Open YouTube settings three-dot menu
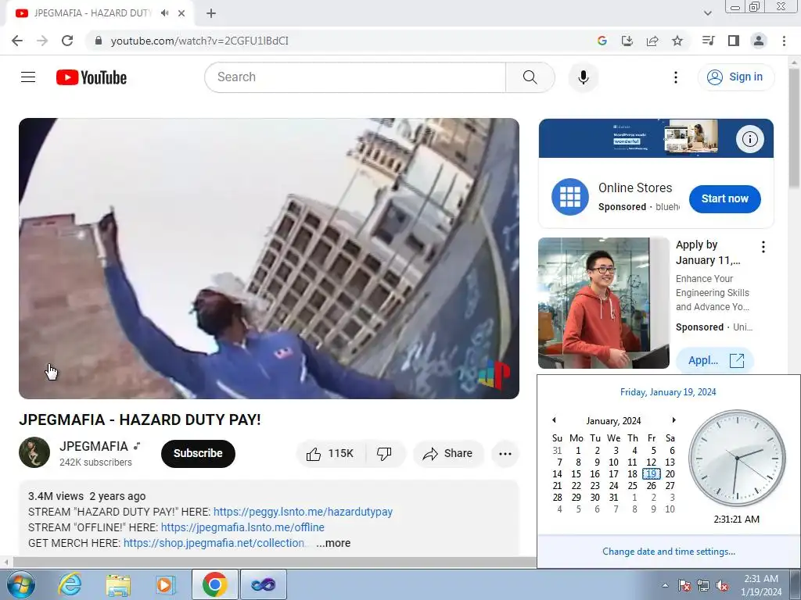801x600 pixels. pos(675,77)
